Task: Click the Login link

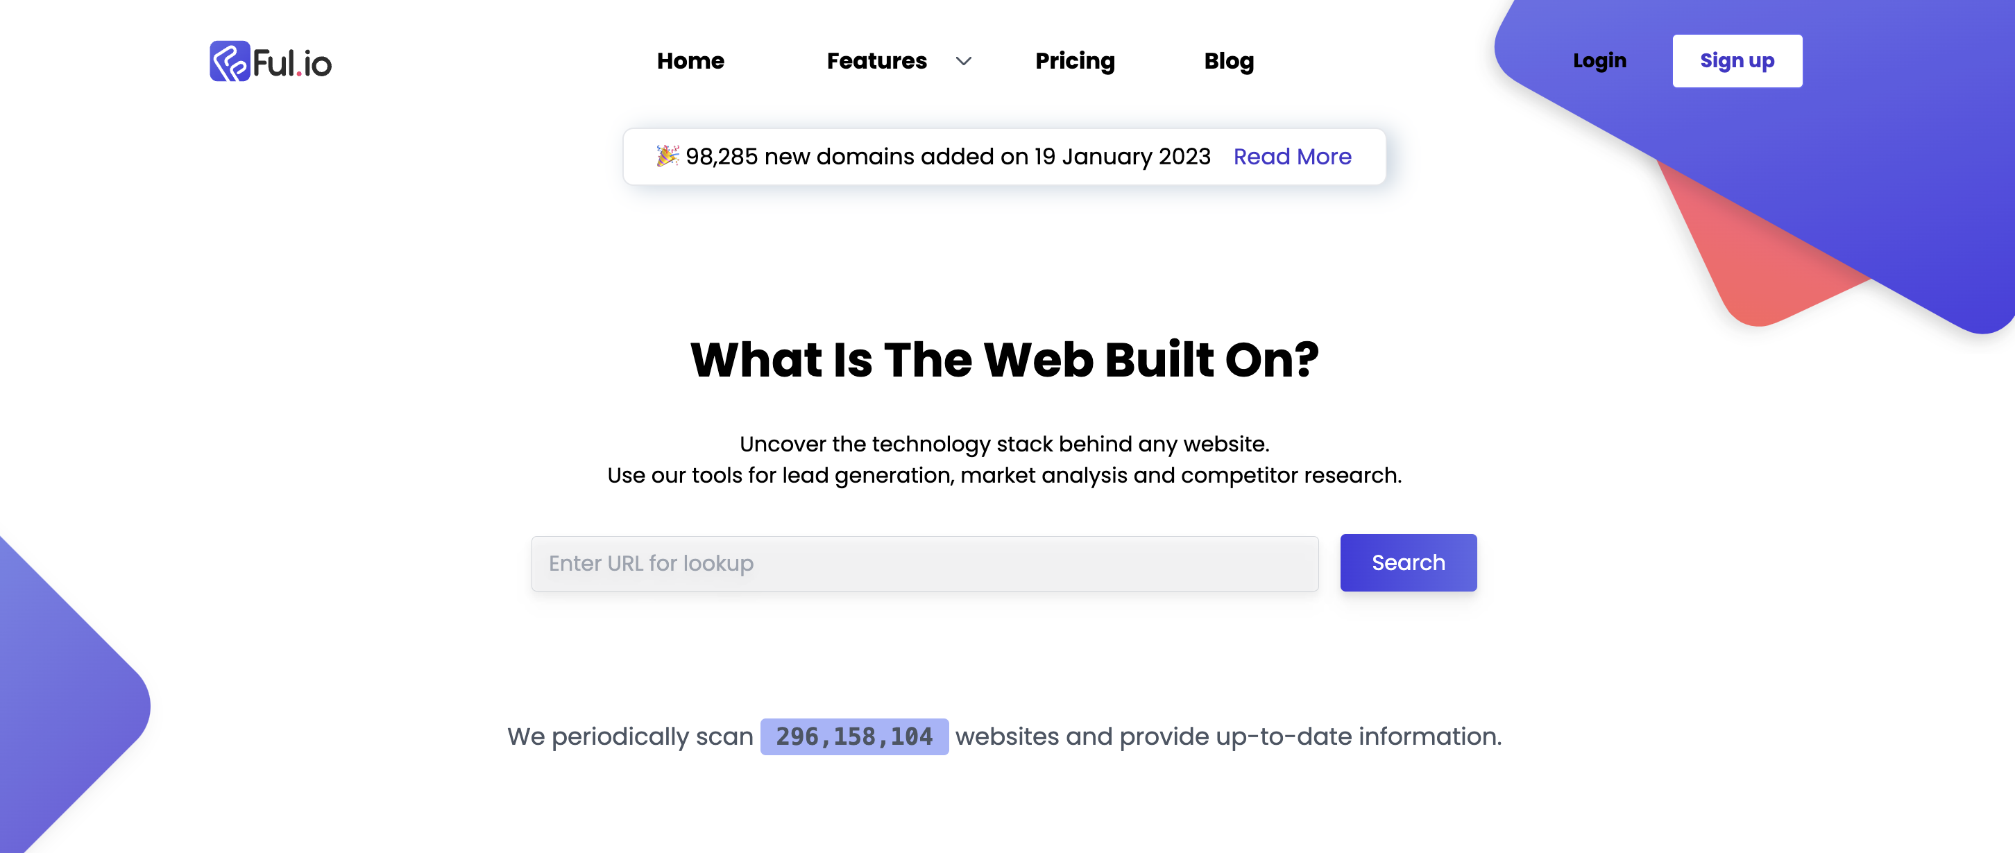Action: (x=1599, y=61)
